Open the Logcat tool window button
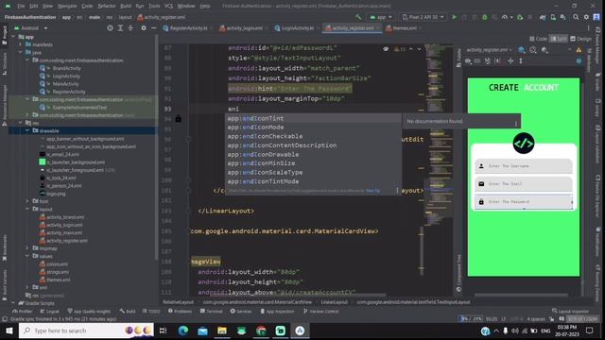Screen dimensions: 605x340 click(49, 311)
